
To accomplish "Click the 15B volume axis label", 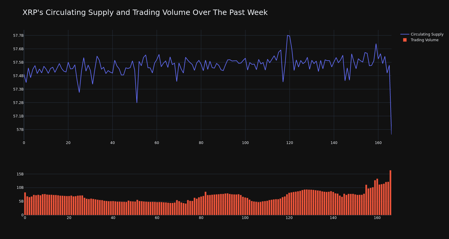I will tap(20, 174).
